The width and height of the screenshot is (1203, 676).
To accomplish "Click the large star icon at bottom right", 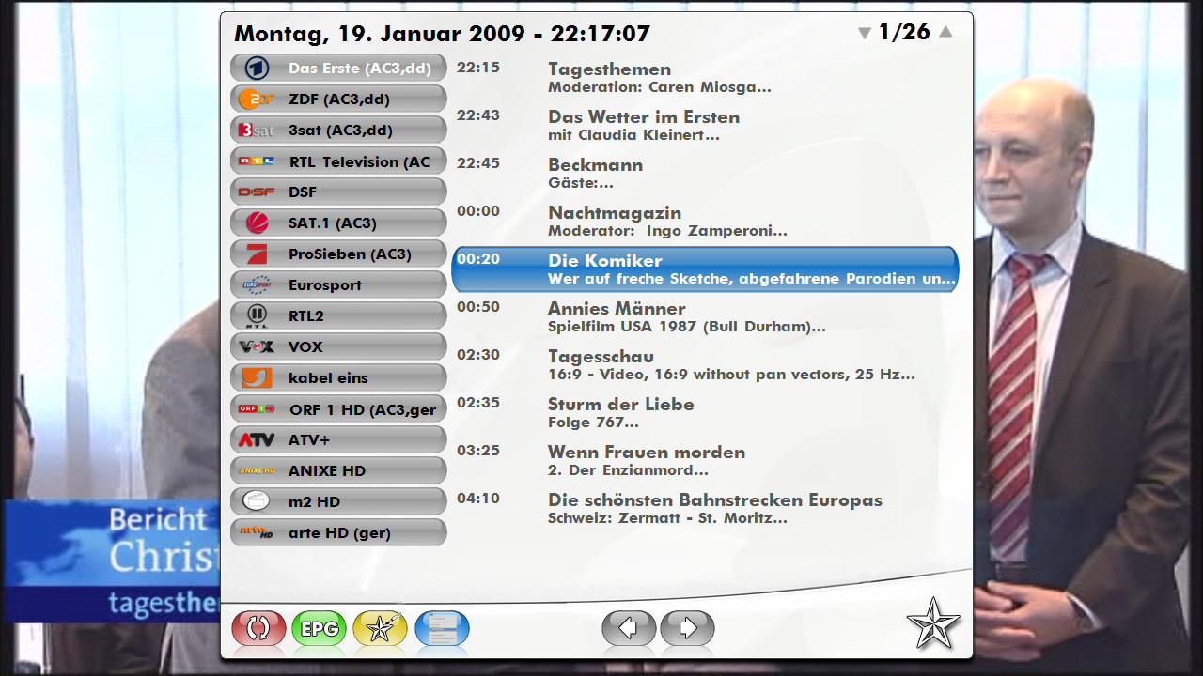I will tap(933, 623).
